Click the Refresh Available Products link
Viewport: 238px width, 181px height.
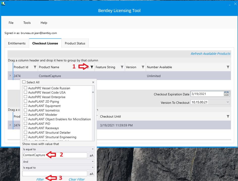210,54
